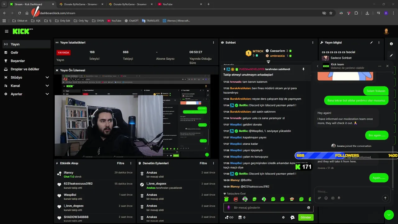
Task: Open Başarılar in the sidebar
Action: pos(26,61)
